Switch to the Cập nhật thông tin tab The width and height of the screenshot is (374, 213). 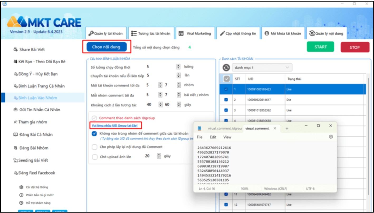(x=238, y=33)
